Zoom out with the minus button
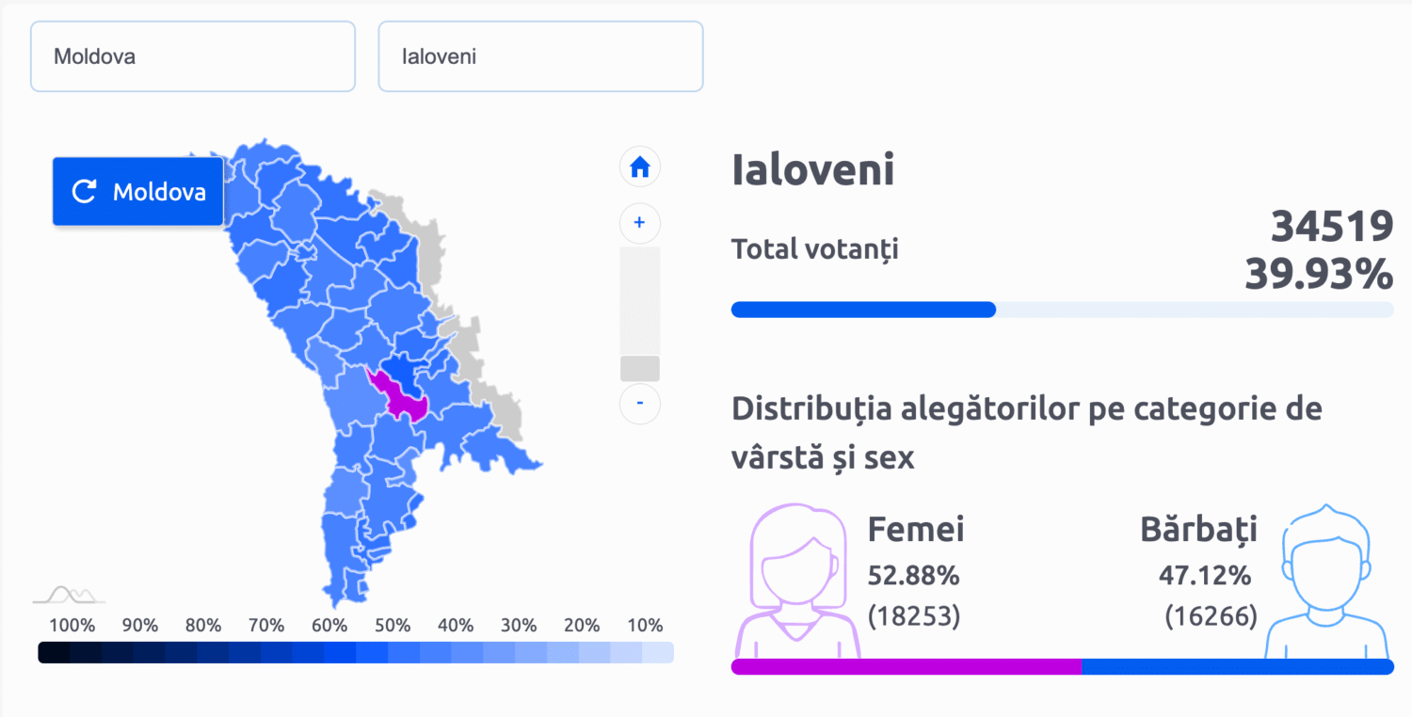The image size is (1412, 717). [x=640, y=404]
